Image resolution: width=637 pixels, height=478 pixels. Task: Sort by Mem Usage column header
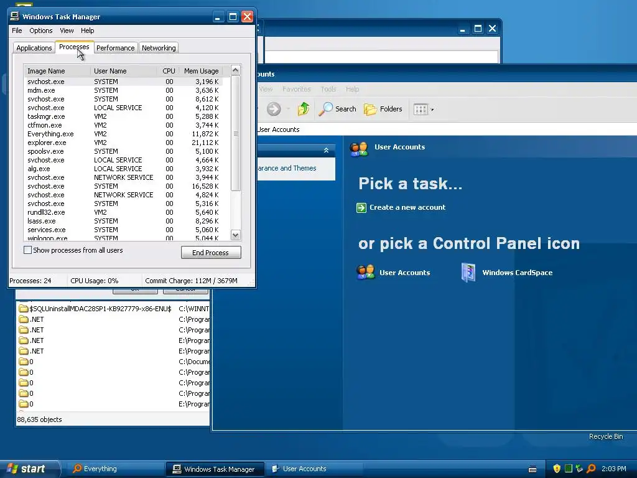pyautogui.click(x=201, y=71)
